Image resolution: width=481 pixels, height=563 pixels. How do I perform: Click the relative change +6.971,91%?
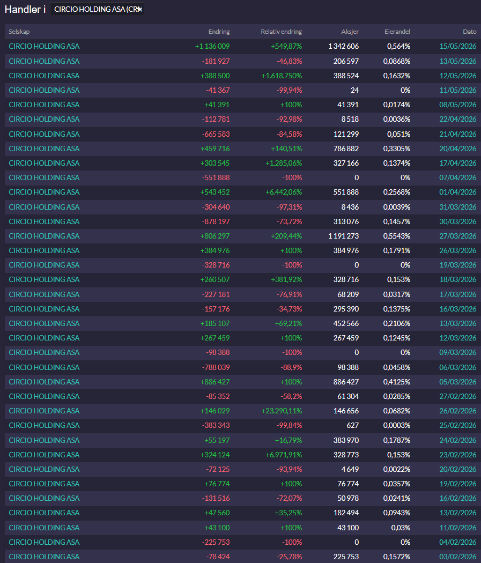click(x=284, y=455)
